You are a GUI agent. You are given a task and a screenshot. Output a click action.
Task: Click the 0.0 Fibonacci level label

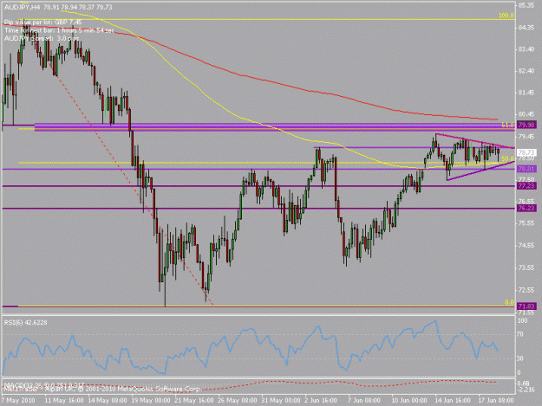click(x=509, y=302)
